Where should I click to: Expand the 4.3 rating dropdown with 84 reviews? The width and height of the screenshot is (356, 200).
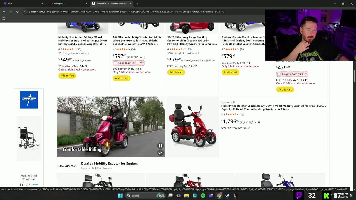129,49
